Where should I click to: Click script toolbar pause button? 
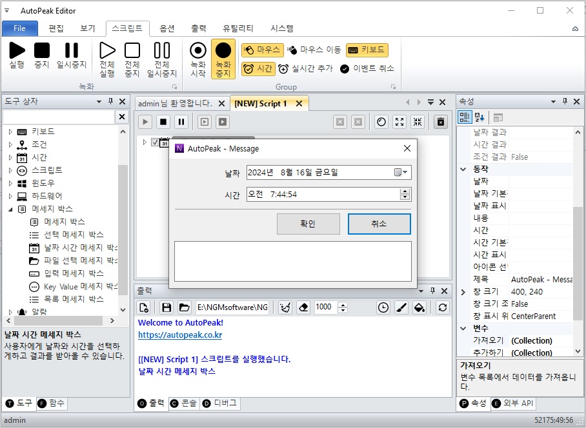click(x=181, y=122)
